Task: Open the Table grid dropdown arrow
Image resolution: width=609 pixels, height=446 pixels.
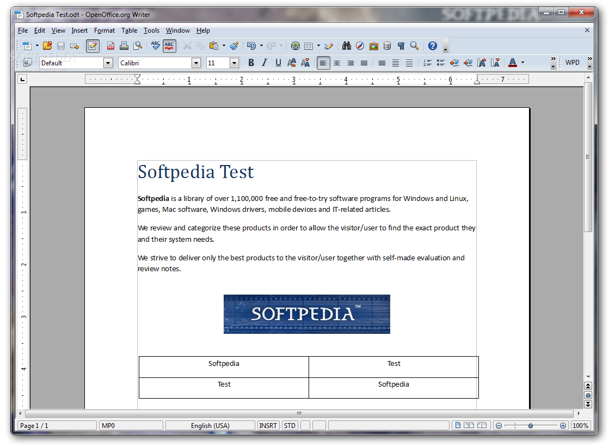Action: click(318, 46)
